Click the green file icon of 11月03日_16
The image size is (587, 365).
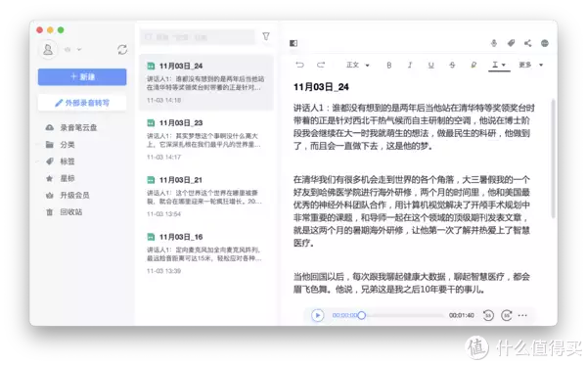[x=151, y=237]
